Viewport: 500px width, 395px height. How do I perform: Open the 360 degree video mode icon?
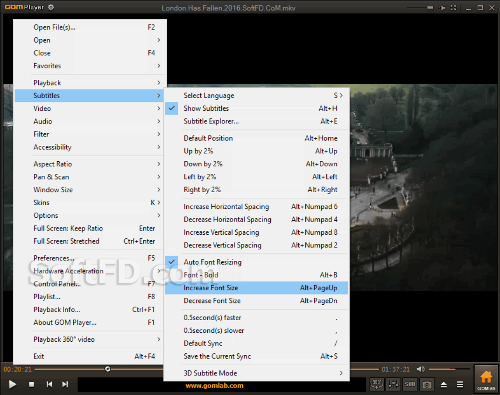[x=377, y=384]
